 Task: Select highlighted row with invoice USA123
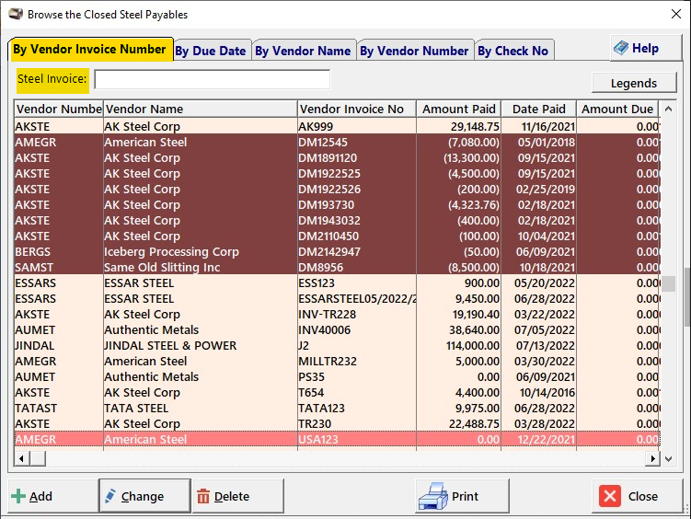click(x=337, y=439)
